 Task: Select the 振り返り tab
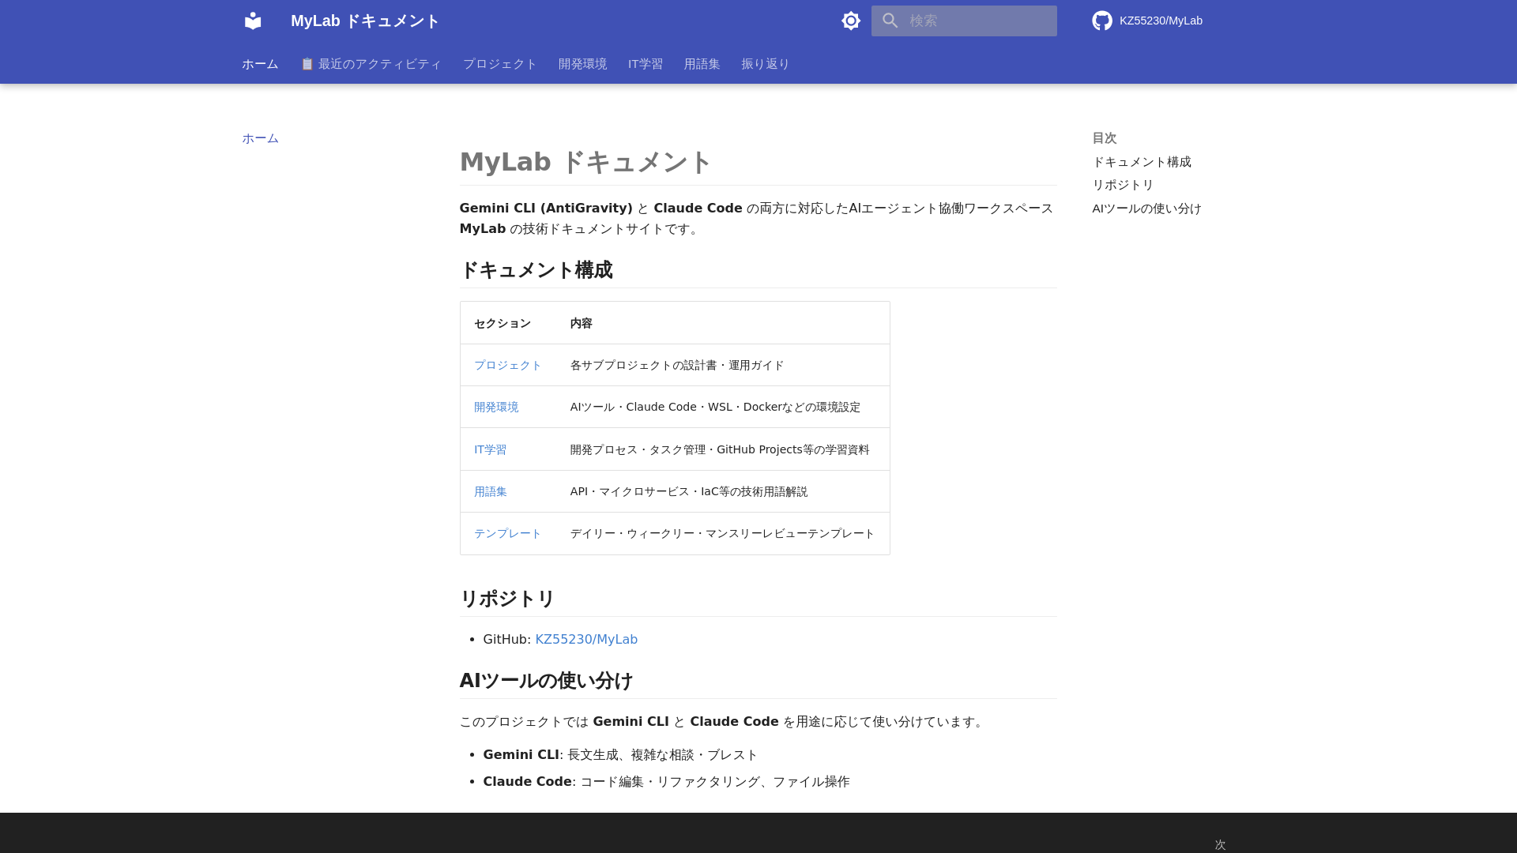pyautogui.click(x=766, y=64)
